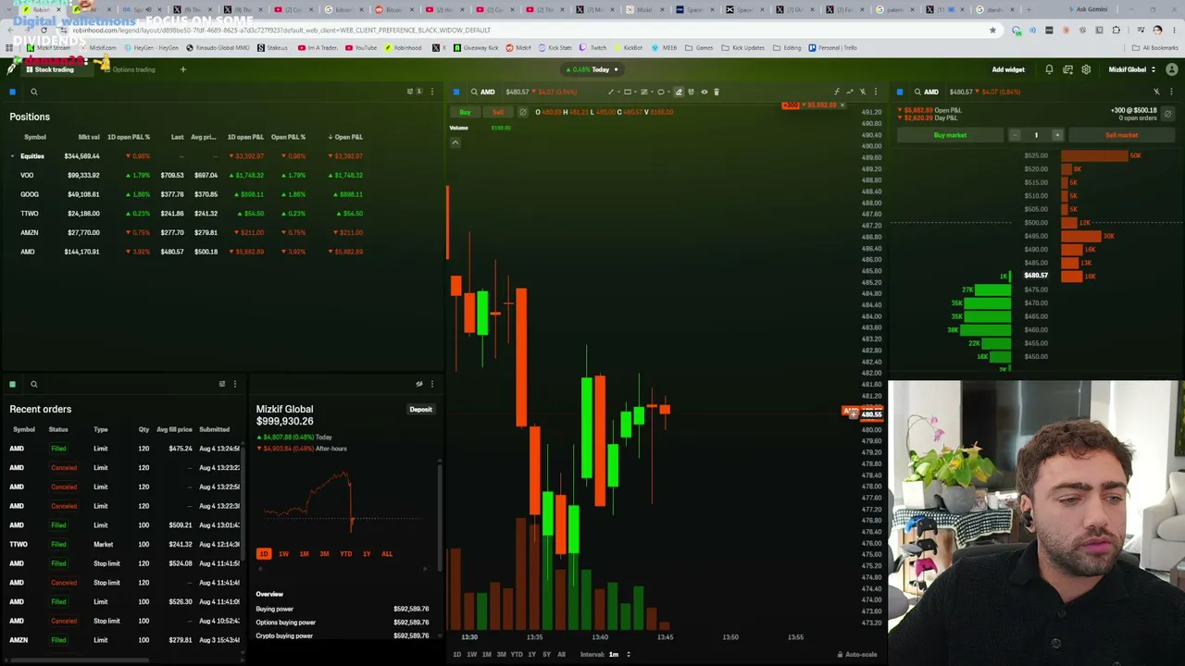Select the YTD range on account chart

(345, 554)
